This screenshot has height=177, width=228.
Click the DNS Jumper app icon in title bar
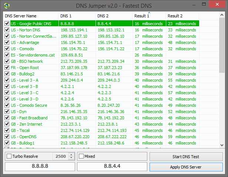point(7,6)
